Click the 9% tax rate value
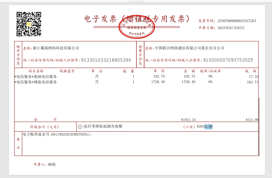Screen dimensions: 272x178 (x=210, y=77)
